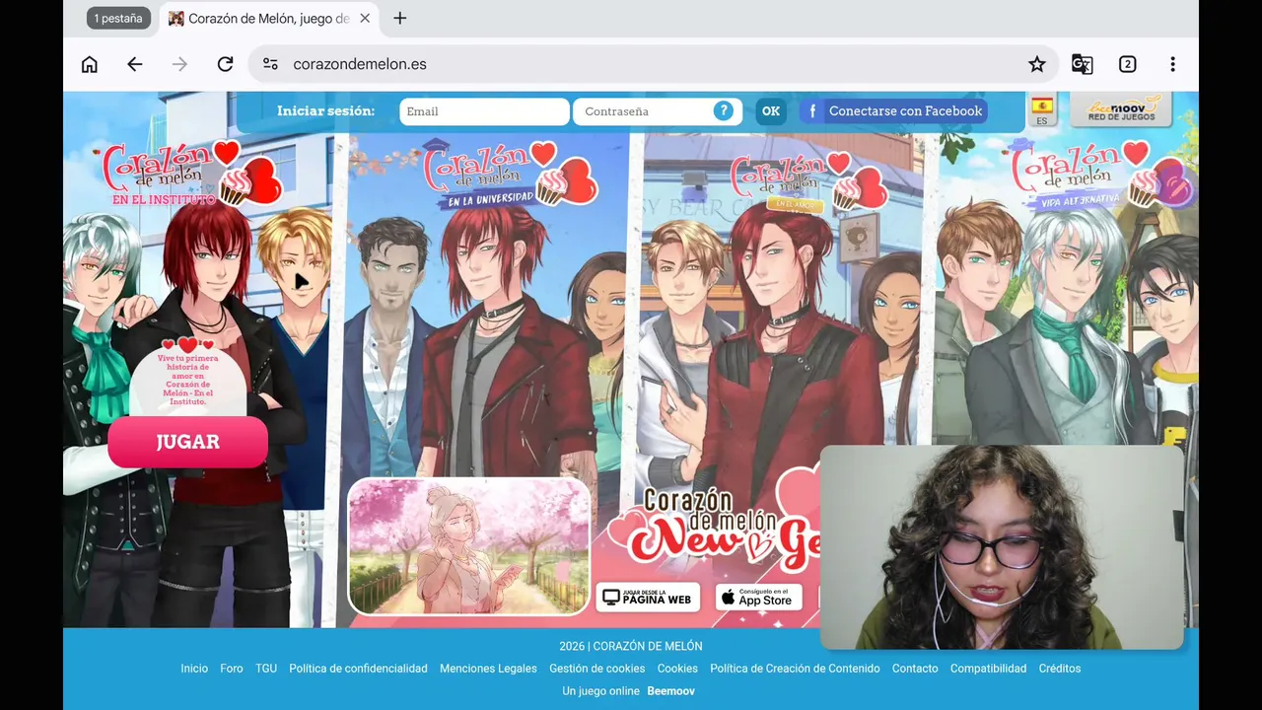
Task: Open the 'En el Instituto' game logo
Action: coord(193,175)
